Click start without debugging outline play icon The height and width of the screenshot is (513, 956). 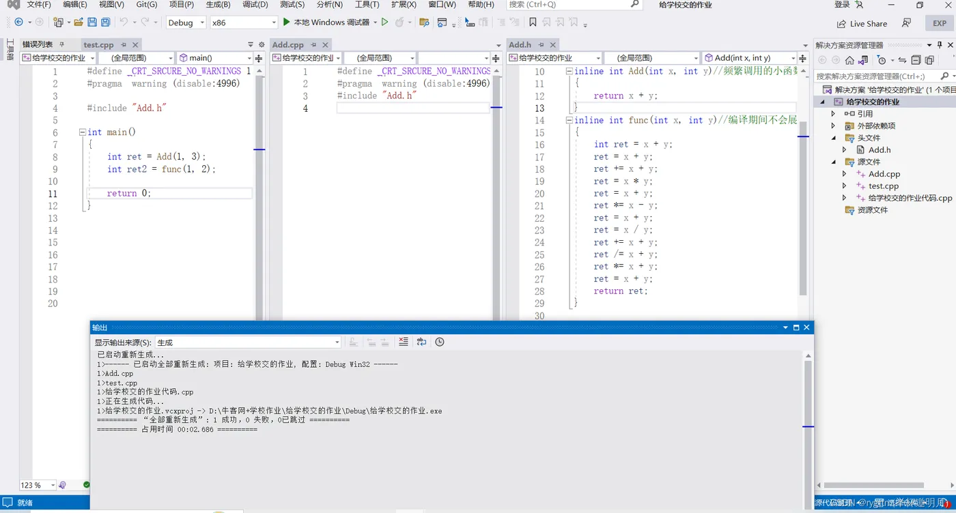coord(385,23)
